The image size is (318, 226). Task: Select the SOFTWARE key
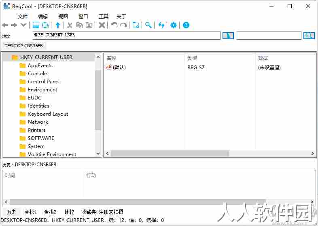(x=41, y=138)
